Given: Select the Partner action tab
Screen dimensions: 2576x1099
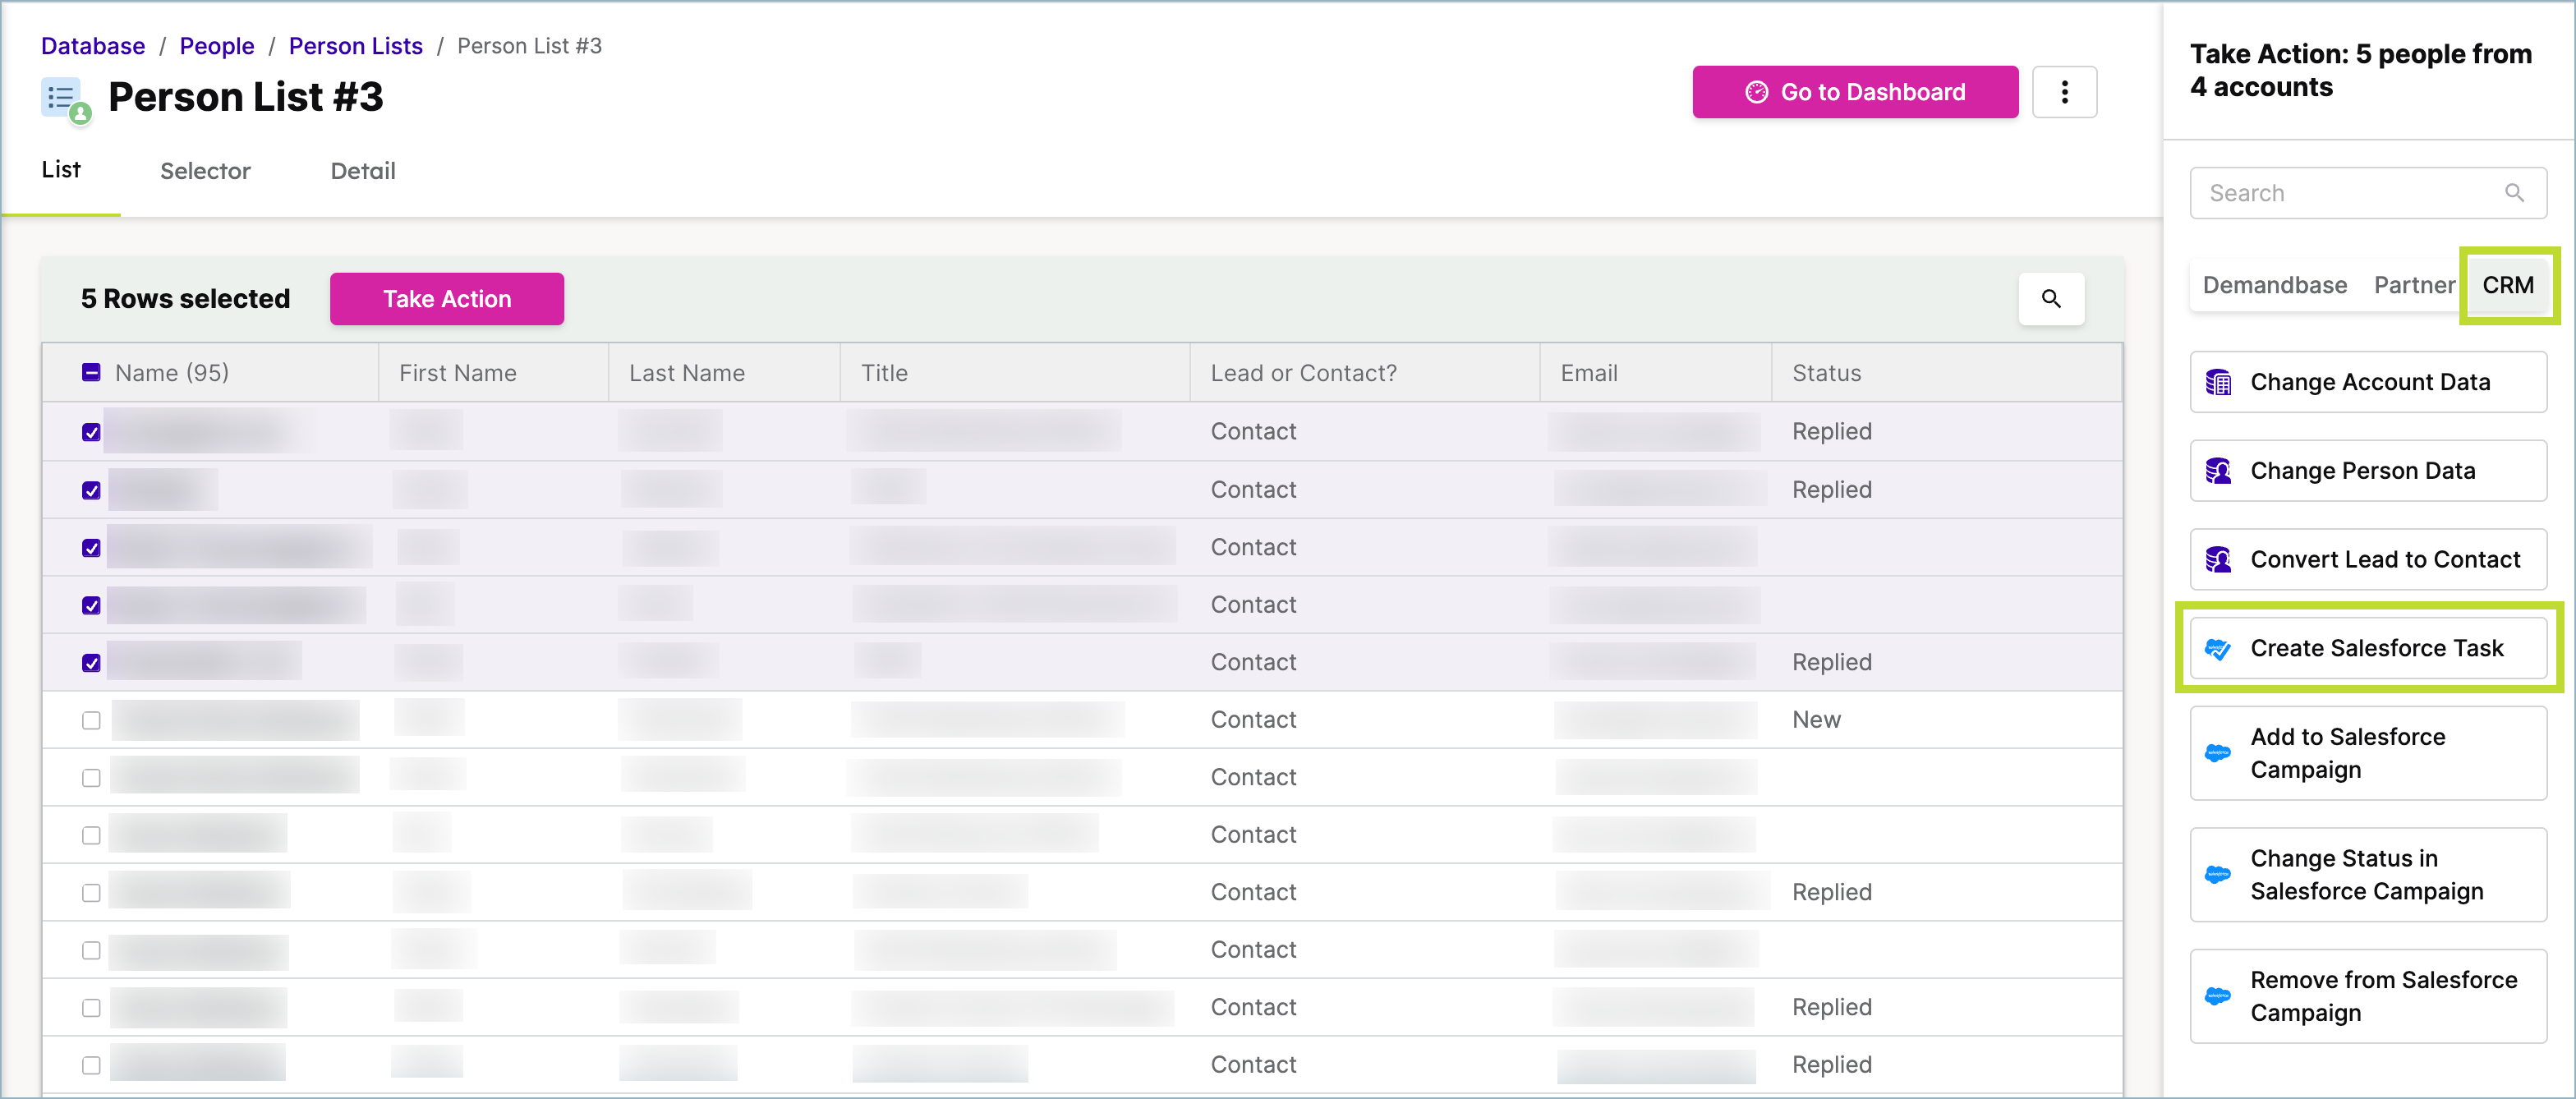Looking at the screenshot, I should (x=2414, y=285).
